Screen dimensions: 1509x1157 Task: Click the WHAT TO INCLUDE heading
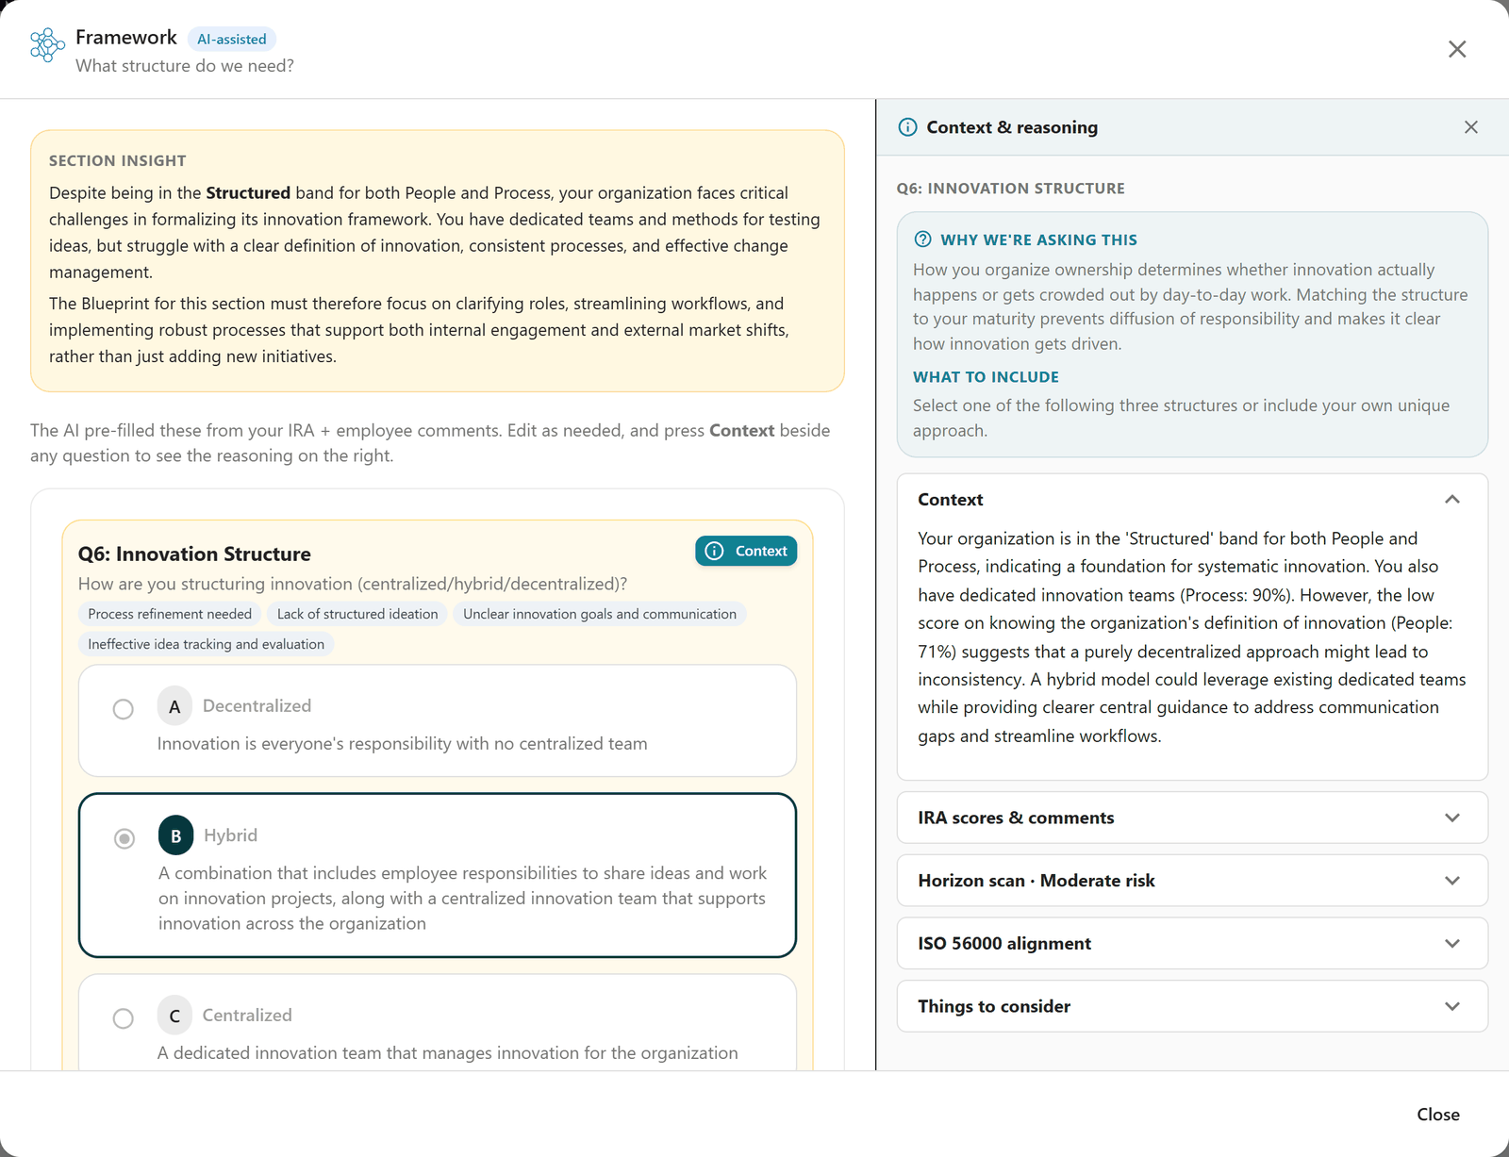coord(986,377)
